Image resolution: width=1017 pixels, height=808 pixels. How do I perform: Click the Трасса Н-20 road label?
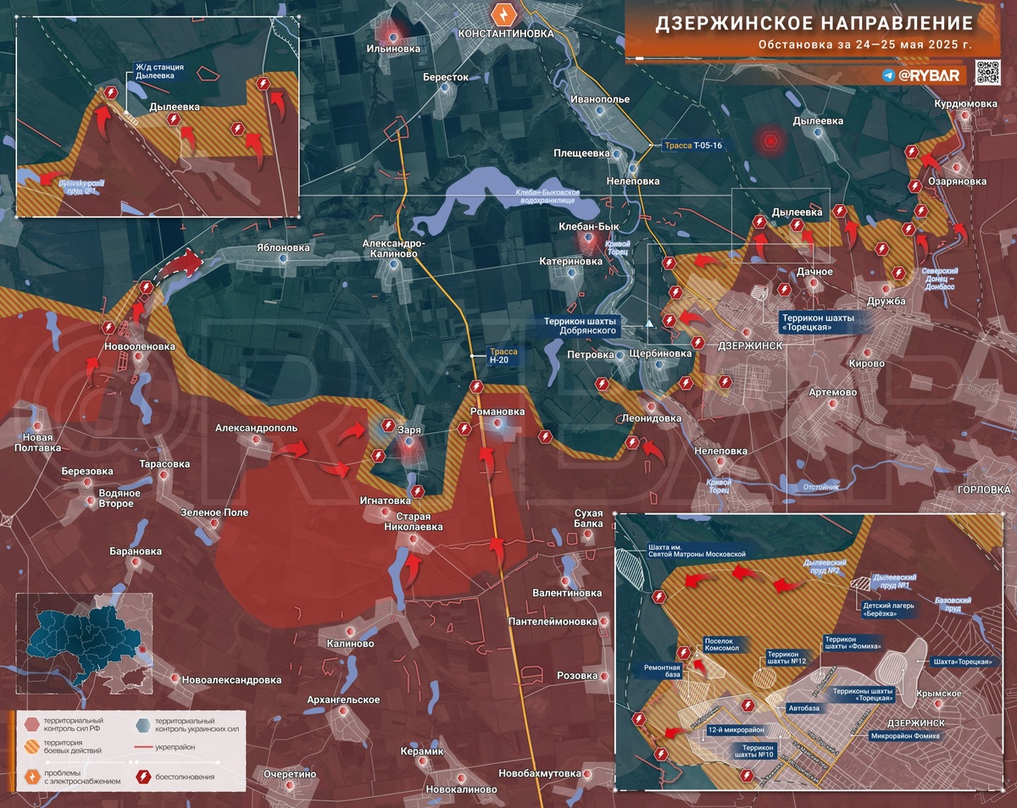click(503, 354)
